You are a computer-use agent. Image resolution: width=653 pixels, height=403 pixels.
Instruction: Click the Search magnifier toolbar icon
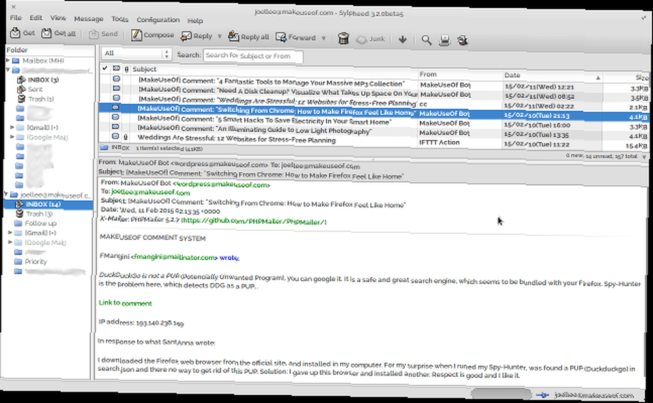pos(426,40)
